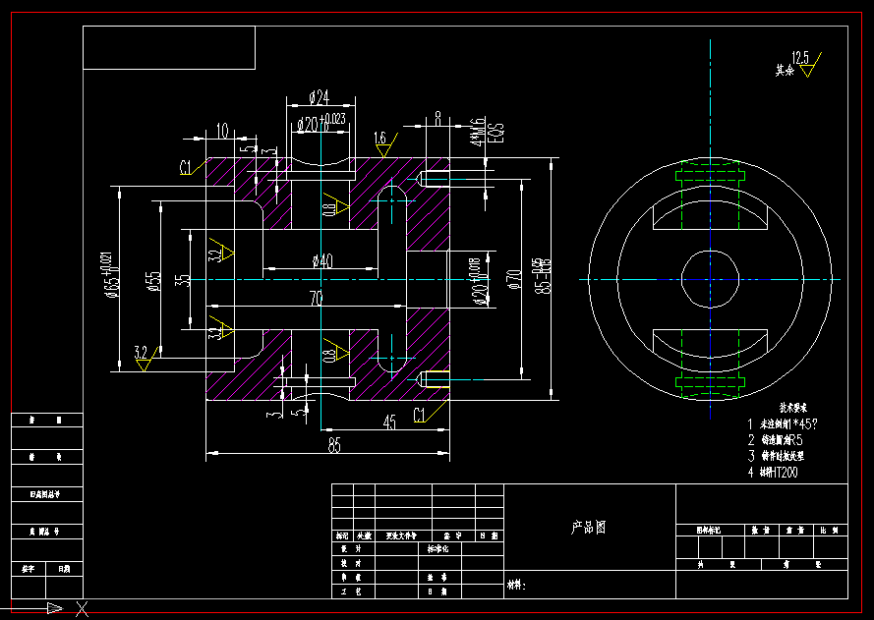Click the ø65+0.021 vertical dimension
Image resolution: width=874 pixels, height=620 pixels.
[110, 275]
